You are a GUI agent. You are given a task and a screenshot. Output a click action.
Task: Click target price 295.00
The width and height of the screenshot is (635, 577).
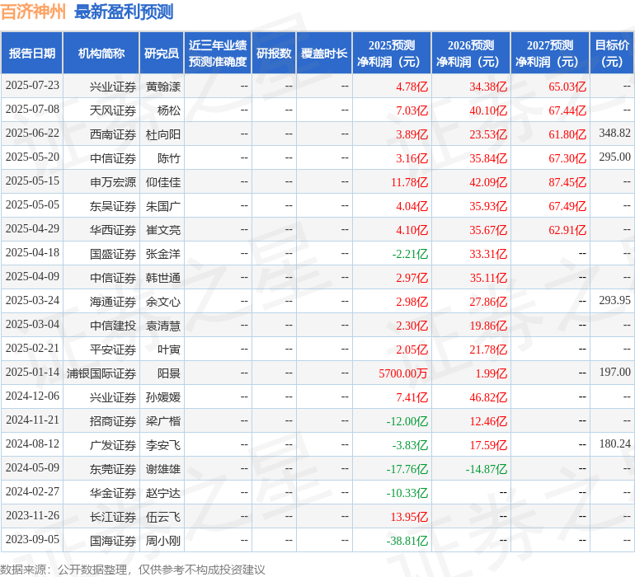pyautogui.click(x=614, y=157)
